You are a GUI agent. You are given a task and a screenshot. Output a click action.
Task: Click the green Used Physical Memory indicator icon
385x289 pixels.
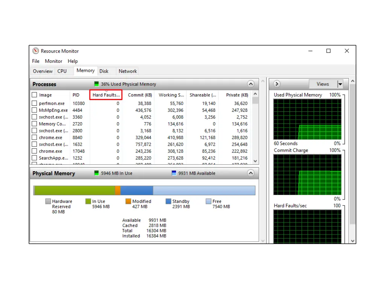pyautogui.click(x=97, y=84)
